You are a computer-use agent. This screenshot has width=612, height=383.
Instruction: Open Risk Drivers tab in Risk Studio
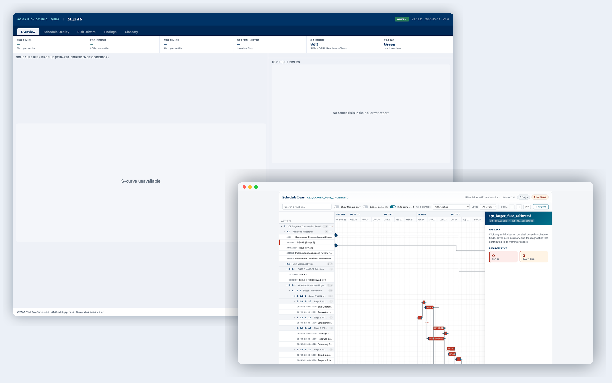[x=86, y=32]
